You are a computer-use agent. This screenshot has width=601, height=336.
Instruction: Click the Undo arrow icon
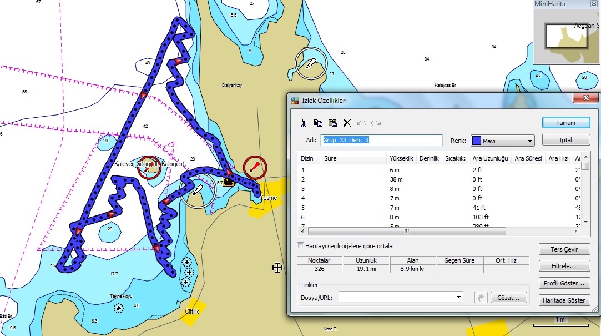pyautogui.click(x=361, y=123)
